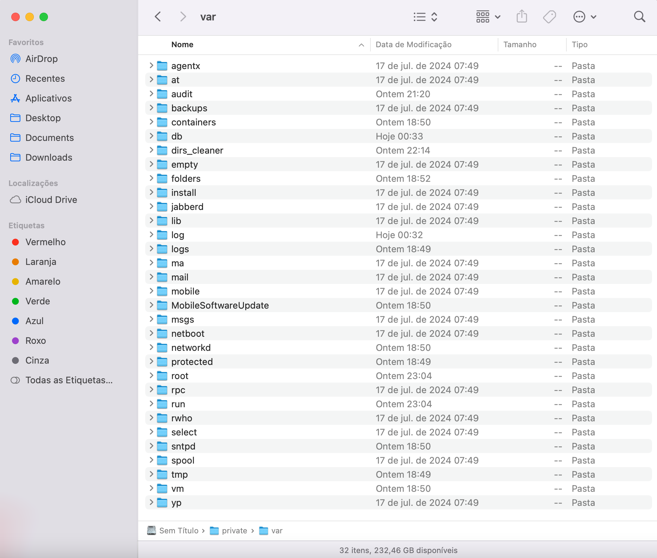The image size is (657, 558).
Task: Expand the backups folder disclosure arrow
Action: tap(151, 108)
